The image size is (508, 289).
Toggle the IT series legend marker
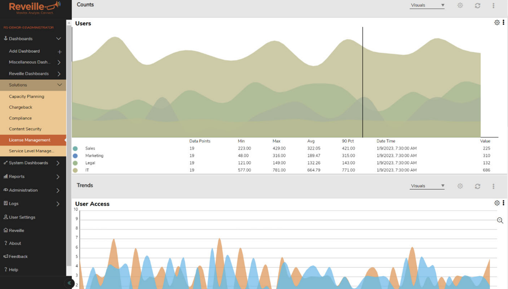click(75, 170)
